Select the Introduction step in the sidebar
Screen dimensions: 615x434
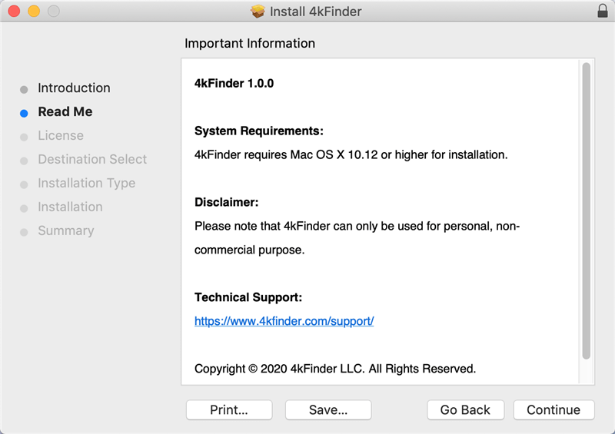(74, 88)
